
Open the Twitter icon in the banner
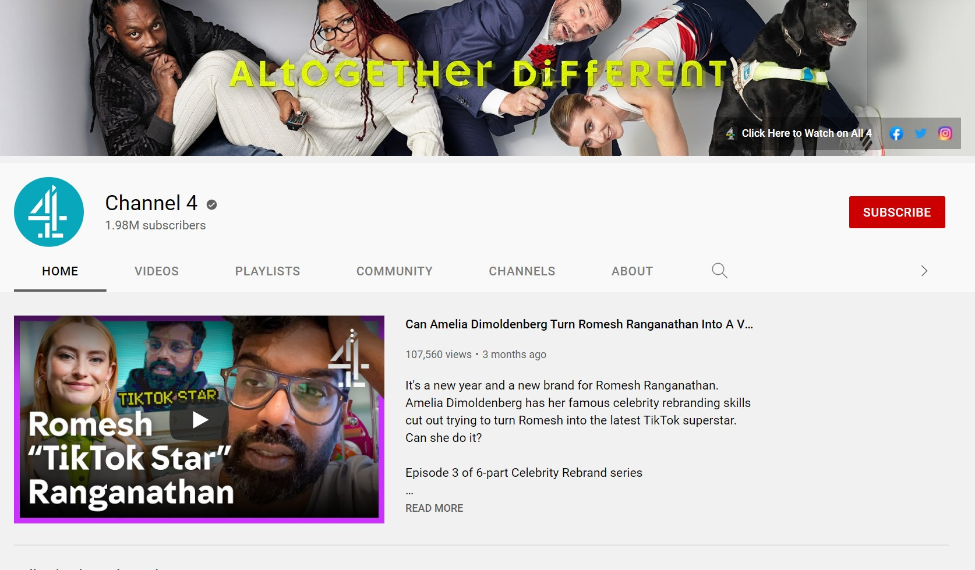point(921,133)
